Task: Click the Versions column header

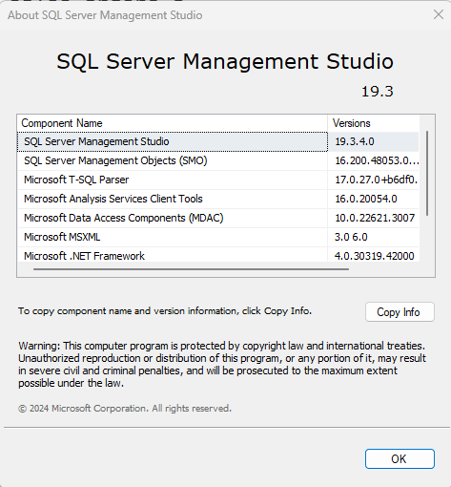Action: [x=374, y=123]
